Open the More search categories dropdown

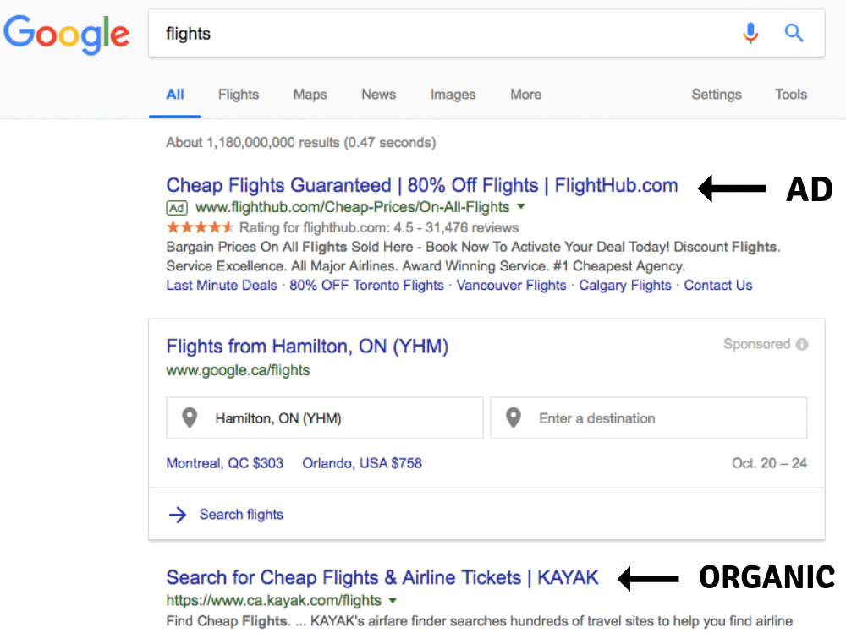(x=525, y=95)
